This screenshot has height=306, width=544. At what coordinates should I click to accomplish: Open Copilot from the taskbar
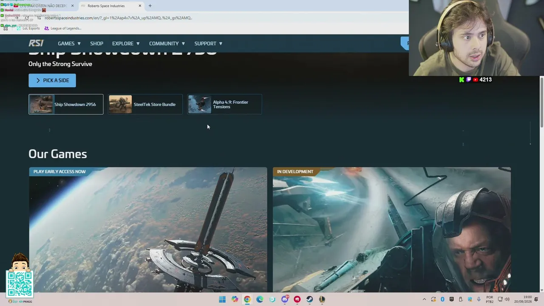pos(235,300)
